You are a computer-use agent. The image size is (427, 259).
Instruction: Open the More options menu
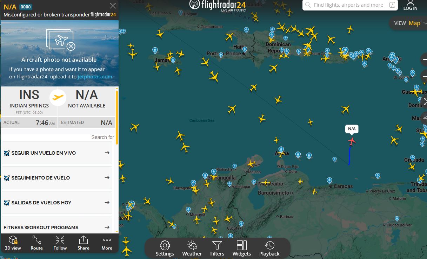[x=107, y=243]
